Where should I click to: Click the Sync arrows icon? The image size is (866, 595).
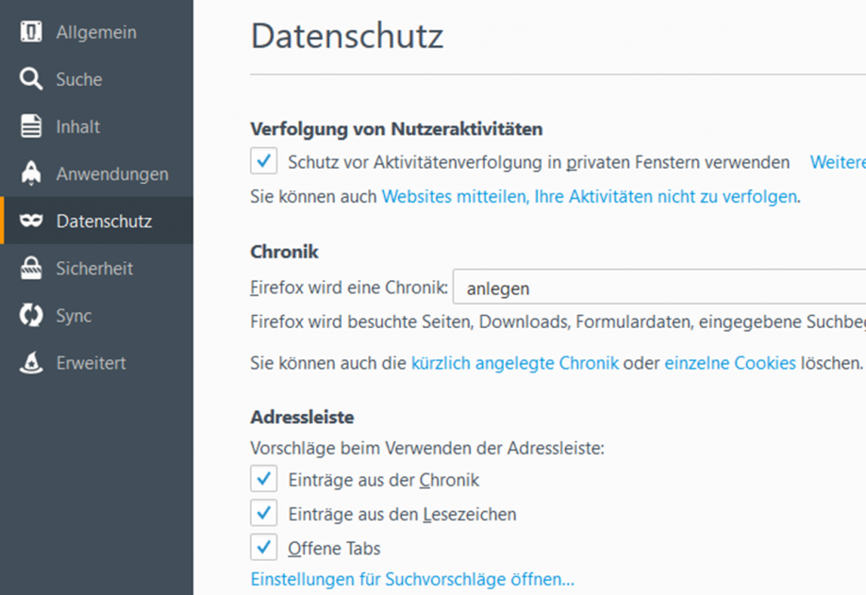pyautogui.click(x=31, y=316)
